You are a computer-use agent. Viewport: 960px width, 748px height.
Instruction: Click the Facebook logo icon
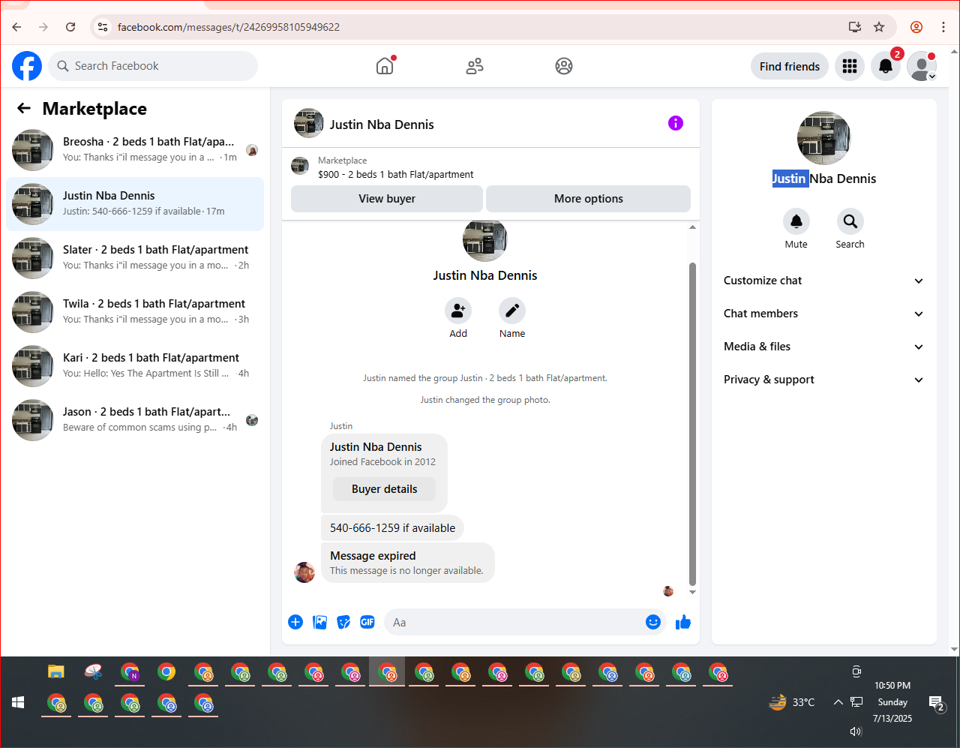coord(27,66)
